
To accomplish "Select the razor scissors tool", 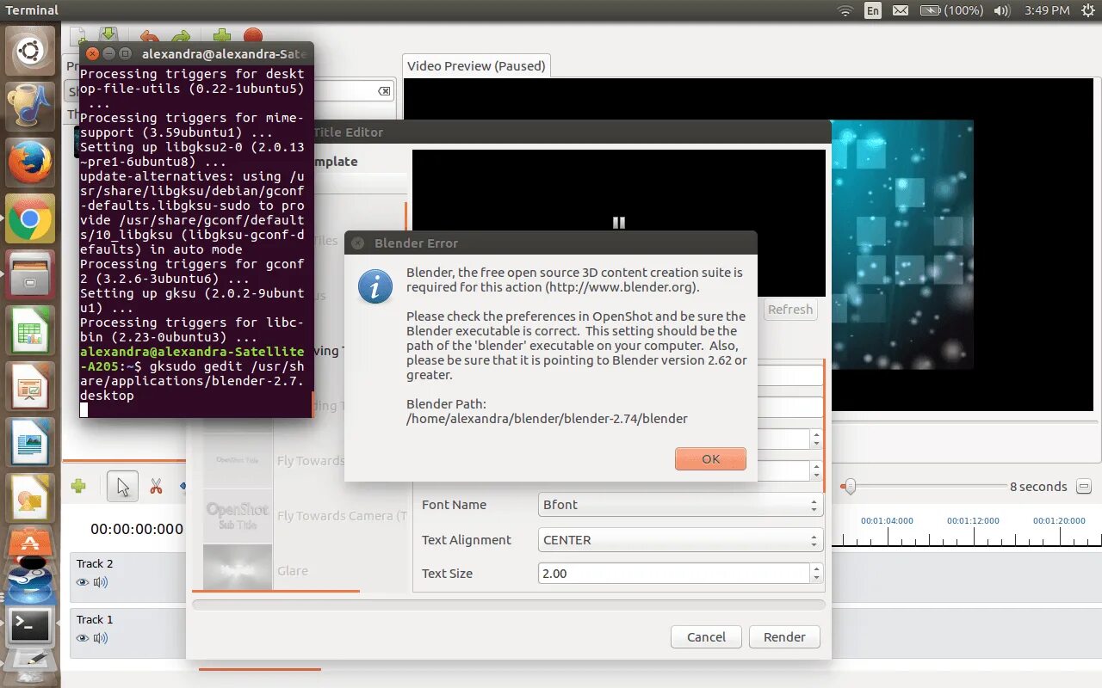I will (156, 487).
